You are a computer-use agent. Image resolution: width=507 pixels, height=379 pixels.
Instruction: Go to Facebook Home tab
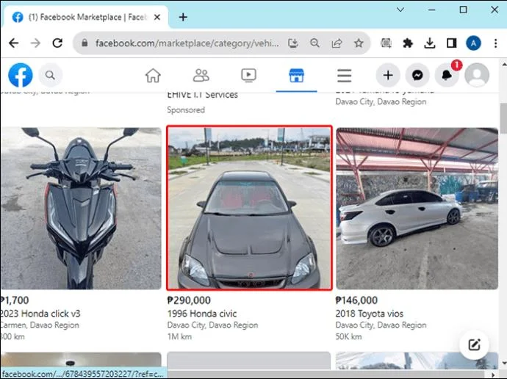(153, 75)
